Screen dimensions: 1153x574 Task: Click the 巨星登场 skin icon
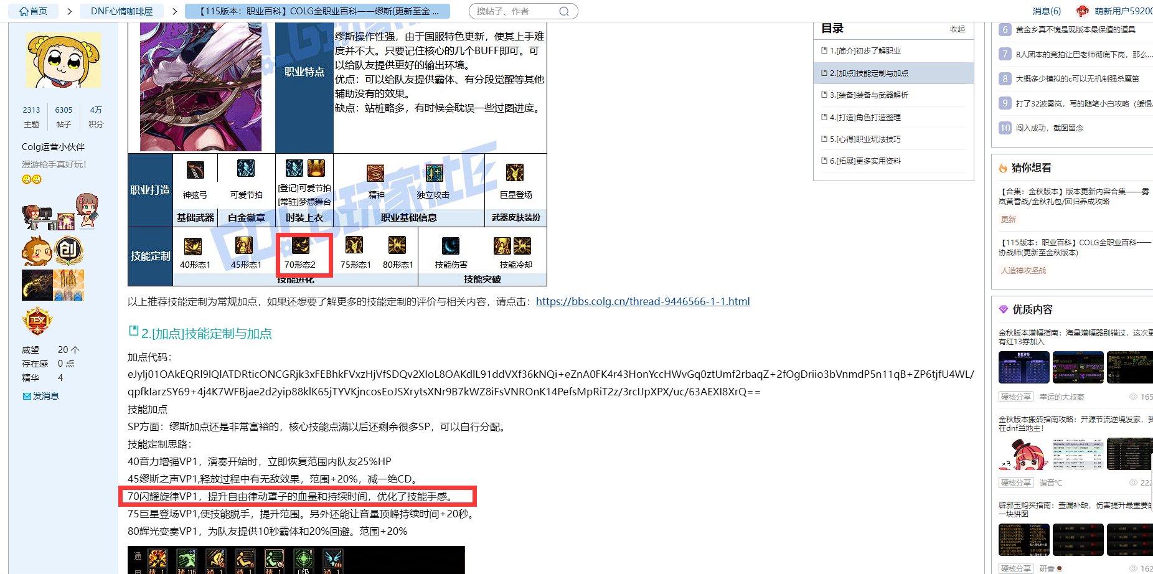(515, 172)
